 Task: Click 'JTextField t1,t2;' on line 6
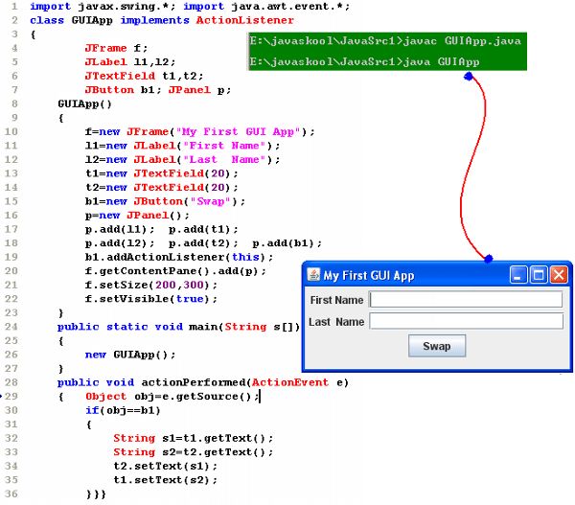point(144,76)
